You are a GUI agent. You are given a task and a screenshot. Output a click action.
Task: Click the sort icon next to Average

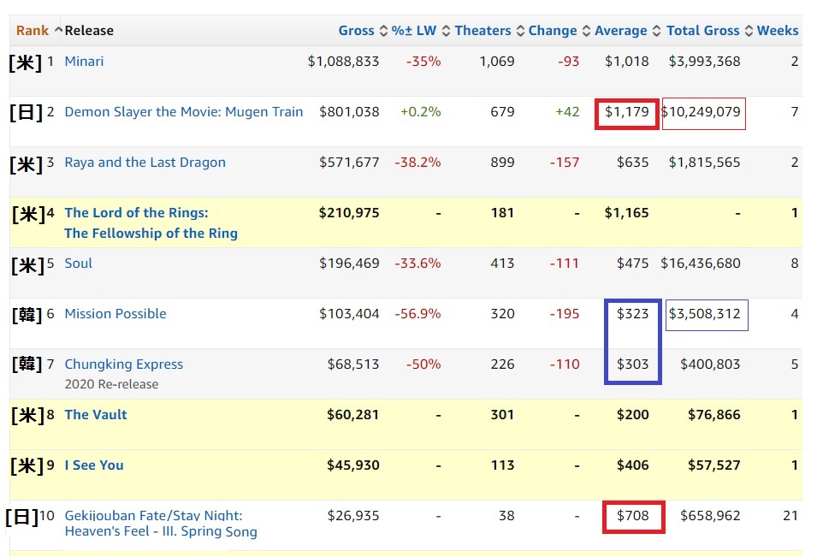click(x=657, y=31)
